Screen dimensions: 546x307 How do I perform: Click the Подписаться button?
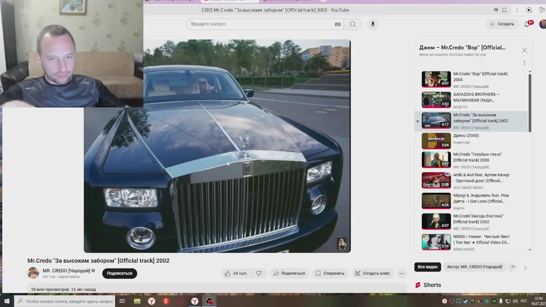pyautogui.click(x=119, y=273)
